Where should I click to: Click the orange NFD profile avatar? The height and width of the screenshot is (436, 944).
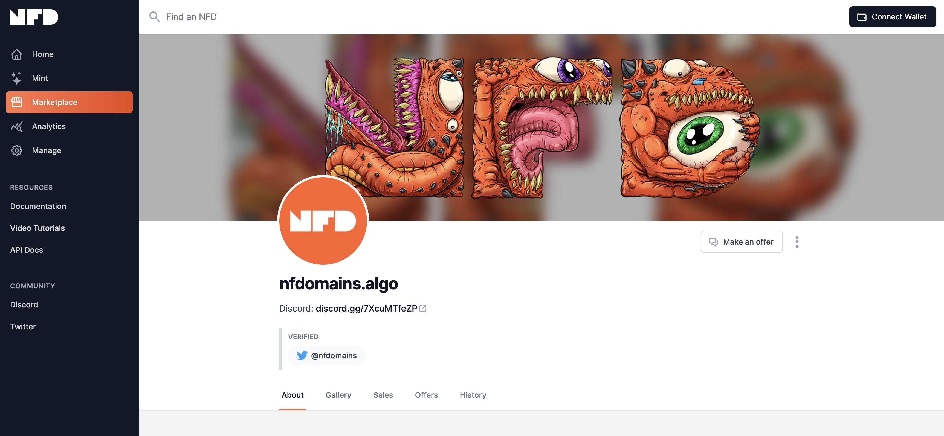(x=323, y=220)
